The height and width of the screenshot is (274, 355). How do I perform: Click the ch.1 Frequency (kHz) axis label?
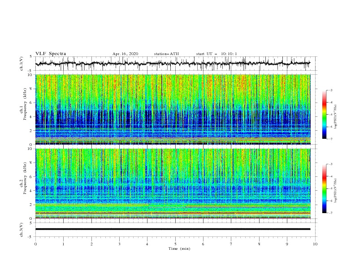[23, 104]
